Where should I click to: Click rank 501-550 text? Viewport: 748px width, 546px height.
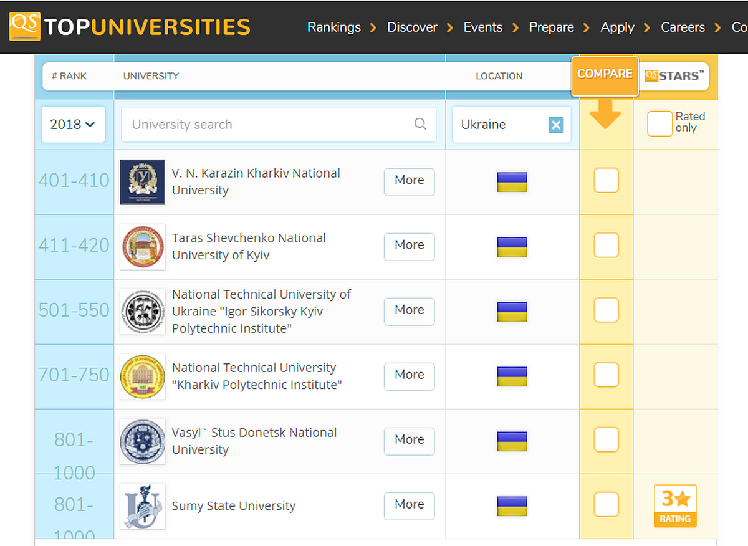click(74, 310)
